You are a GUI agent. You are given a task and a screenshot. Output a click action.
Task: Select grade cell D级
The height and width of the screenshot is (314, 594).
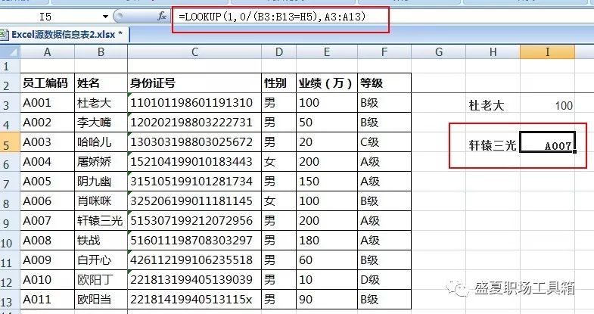click(384, 280)
